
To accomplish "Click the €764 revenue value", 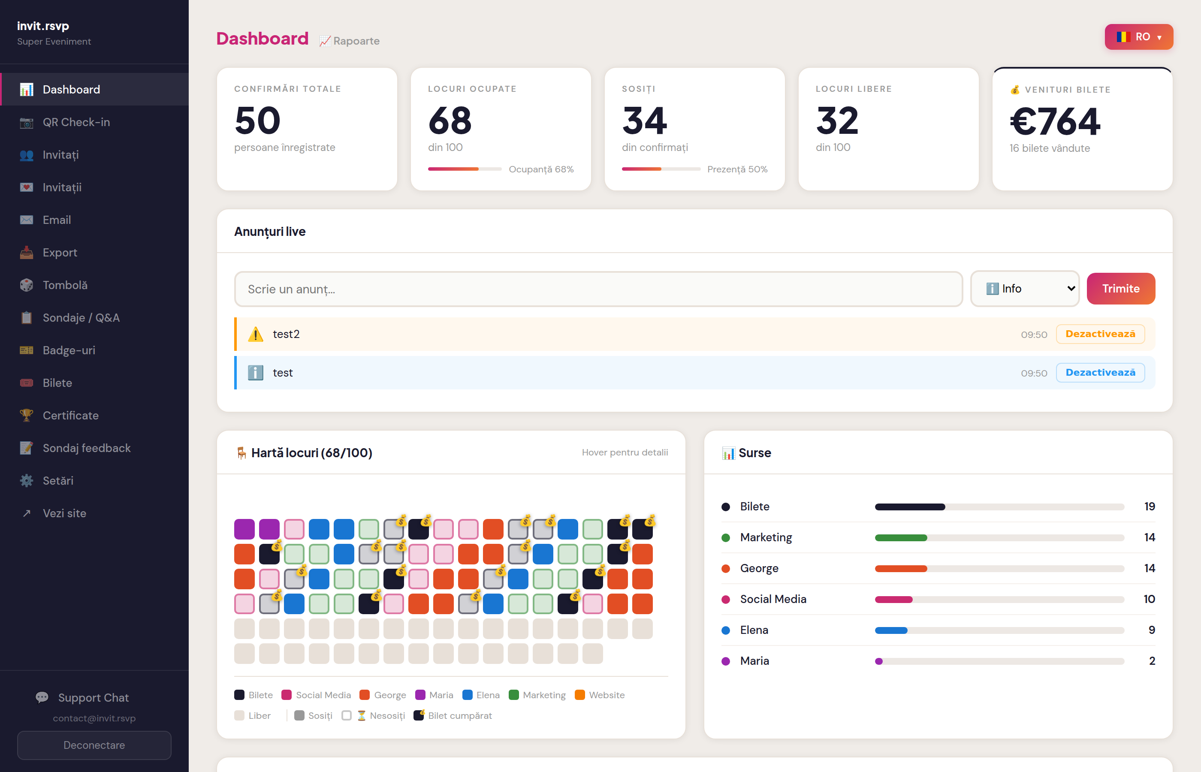I will [x=1055, y=121].
